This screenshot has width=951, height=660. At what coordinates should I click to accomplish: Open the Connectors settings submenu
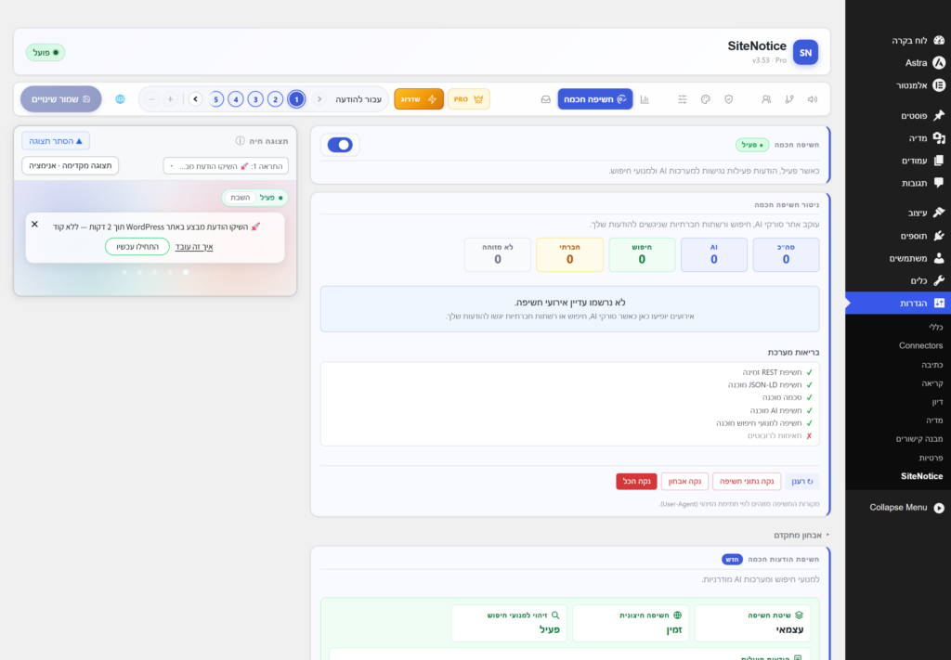pyautogui.click(x=920, y=345)
